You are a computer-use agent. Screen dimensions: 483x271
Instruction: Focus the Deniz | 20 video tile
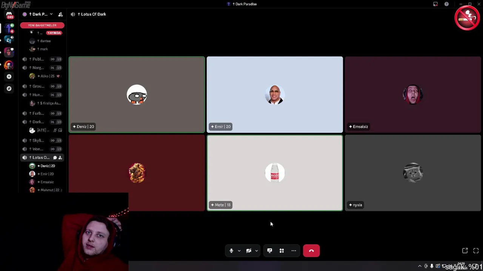click(137, 95)
